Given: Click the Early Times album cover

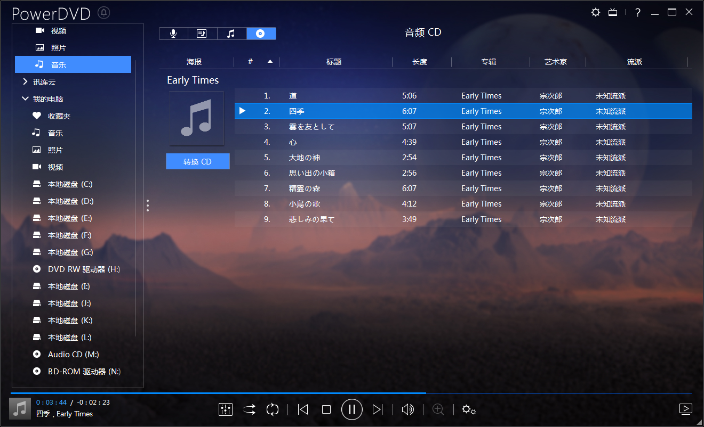Looking at the screenshot, I should [x=197, y=118].
